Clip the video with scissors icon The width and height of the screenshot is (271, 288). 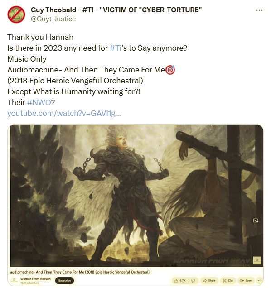tap(228, 280)
